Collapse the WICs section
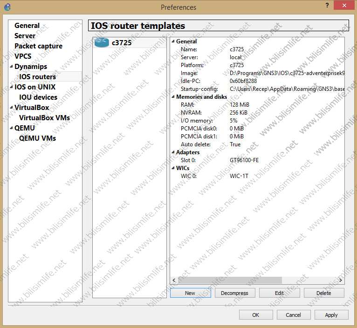This screenshot has width=357, height=328. [x=173, y=168]
